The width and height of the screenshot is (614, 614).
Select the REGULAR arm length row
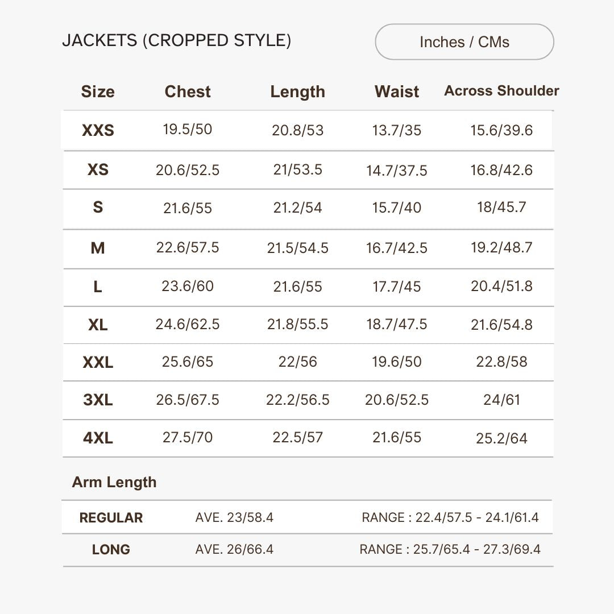coord(112,518)
